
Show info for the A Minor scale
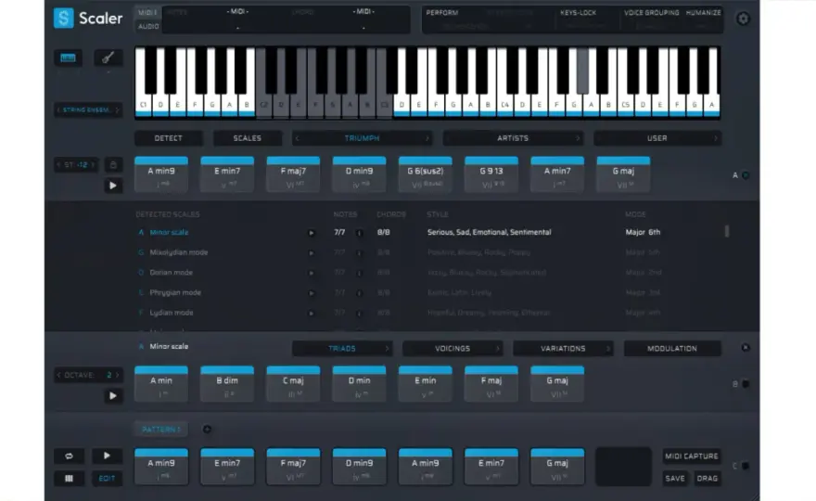click(x=359, y=233)
